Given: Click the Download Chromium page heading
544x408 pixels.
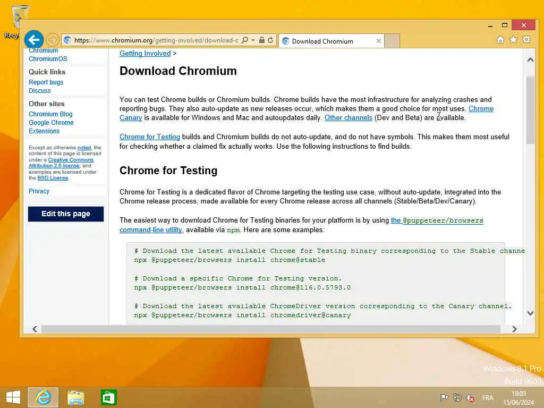Looking at the screenshot, I should click(178, 71).
